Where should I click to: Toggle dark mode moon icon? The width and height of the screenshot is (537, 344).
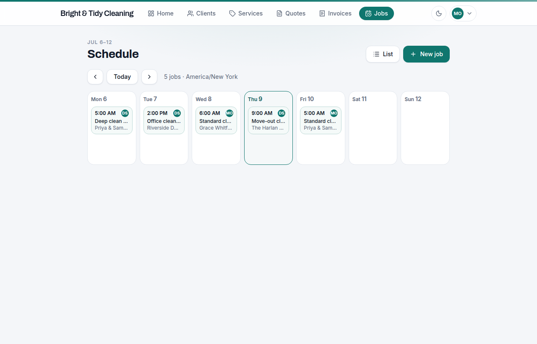[x=439, y=13]
